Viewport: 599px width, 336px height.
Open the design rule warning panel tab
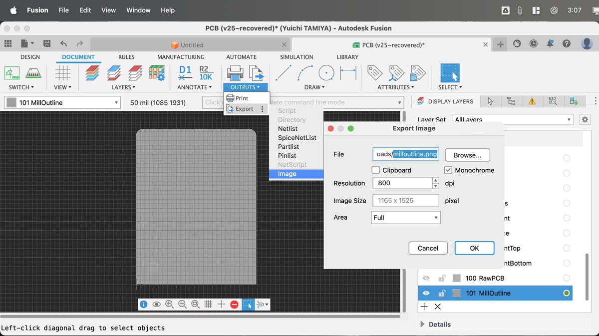point(532,101)
